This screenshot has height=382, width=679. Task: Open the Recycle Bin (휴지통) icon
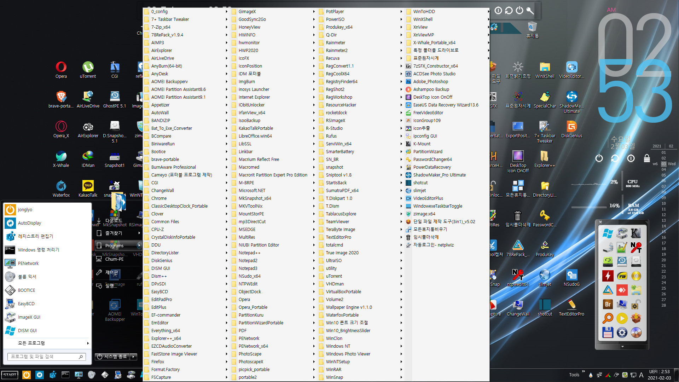[x=532, y=30]
